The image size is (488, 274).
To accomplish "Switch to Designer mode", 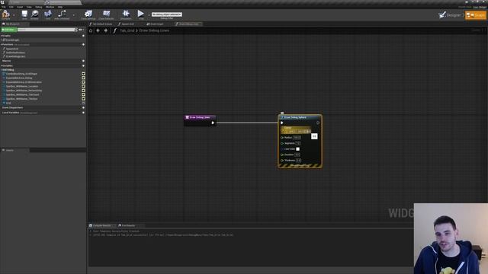I will (450, 14).
